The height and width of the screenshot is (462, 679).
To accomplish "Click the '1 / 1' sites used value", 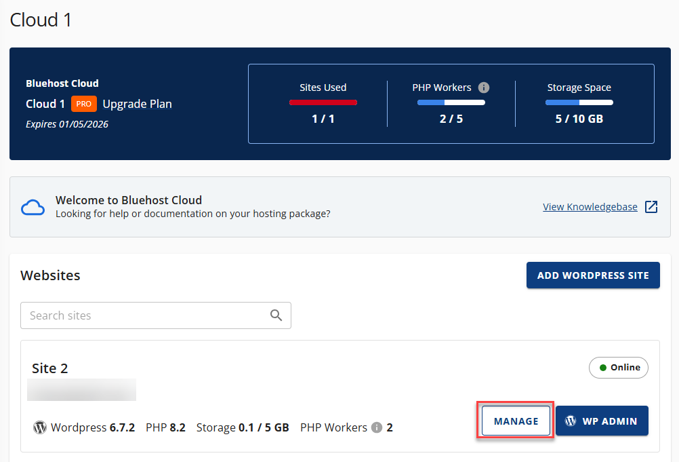I will pyautogui.click(x=323, y=119).
